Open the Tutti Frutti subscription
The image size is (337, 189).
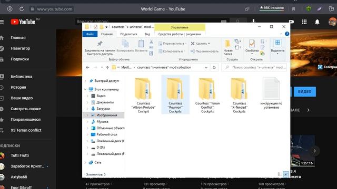click(19, 155)
